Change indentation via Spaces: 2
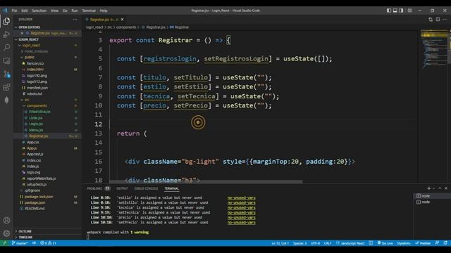The image size is (451, 253). tap(299, 243)
